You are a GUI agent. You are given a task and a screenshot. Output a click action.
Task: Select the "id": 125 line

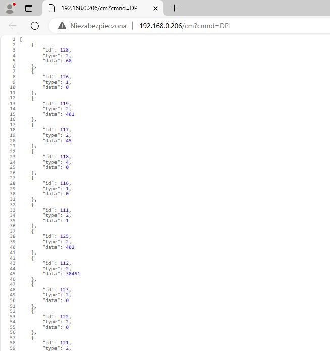(x=57, y=236)
